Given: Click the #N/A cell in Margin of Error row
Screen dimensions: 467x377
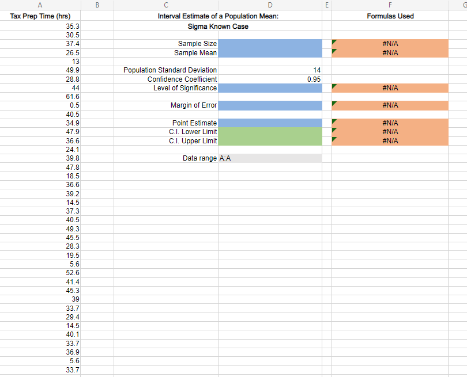Looking at the screenshot, I should (x=390, y=105).
